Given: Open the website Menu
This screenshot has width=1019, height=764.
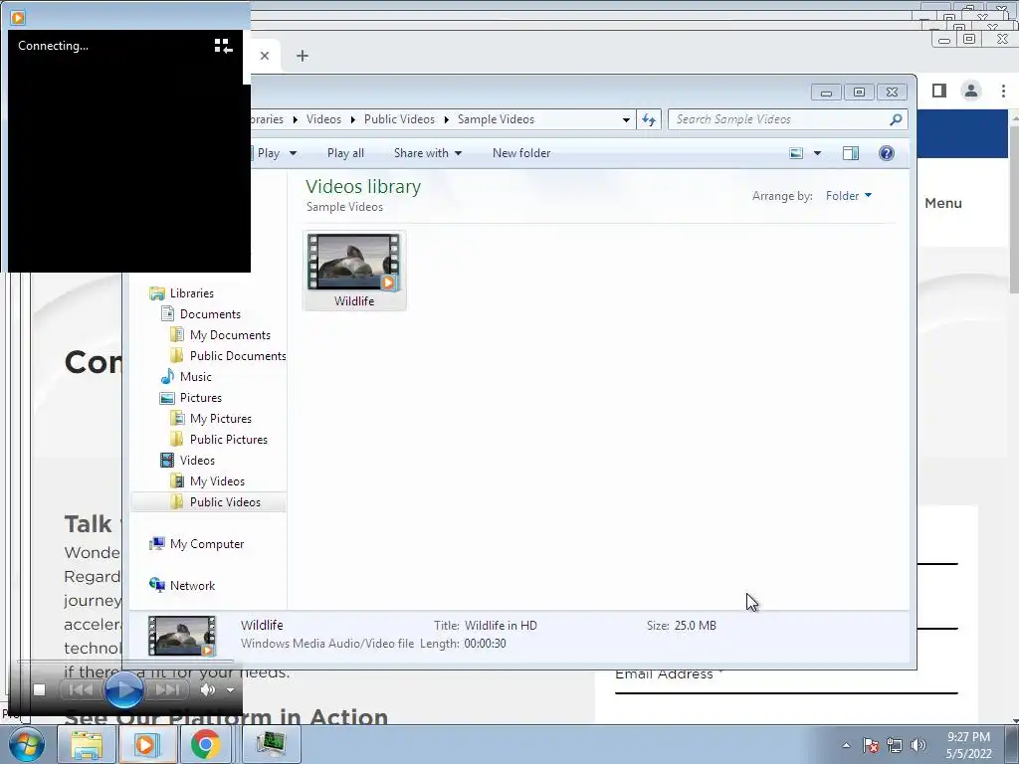Looking at the screenshot, I should tap(943, 203).
